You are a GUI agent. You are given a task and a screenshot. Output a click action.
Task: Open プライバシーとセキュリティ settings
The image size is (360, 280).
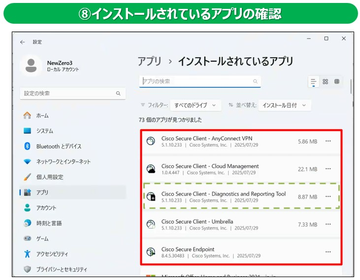[73, 269]
